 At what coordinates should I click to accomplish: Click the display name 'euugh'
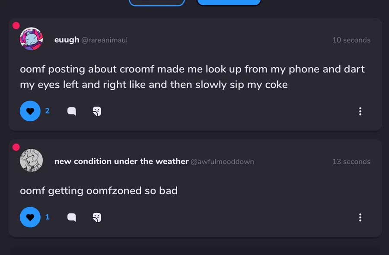click(x=67, y=40)
